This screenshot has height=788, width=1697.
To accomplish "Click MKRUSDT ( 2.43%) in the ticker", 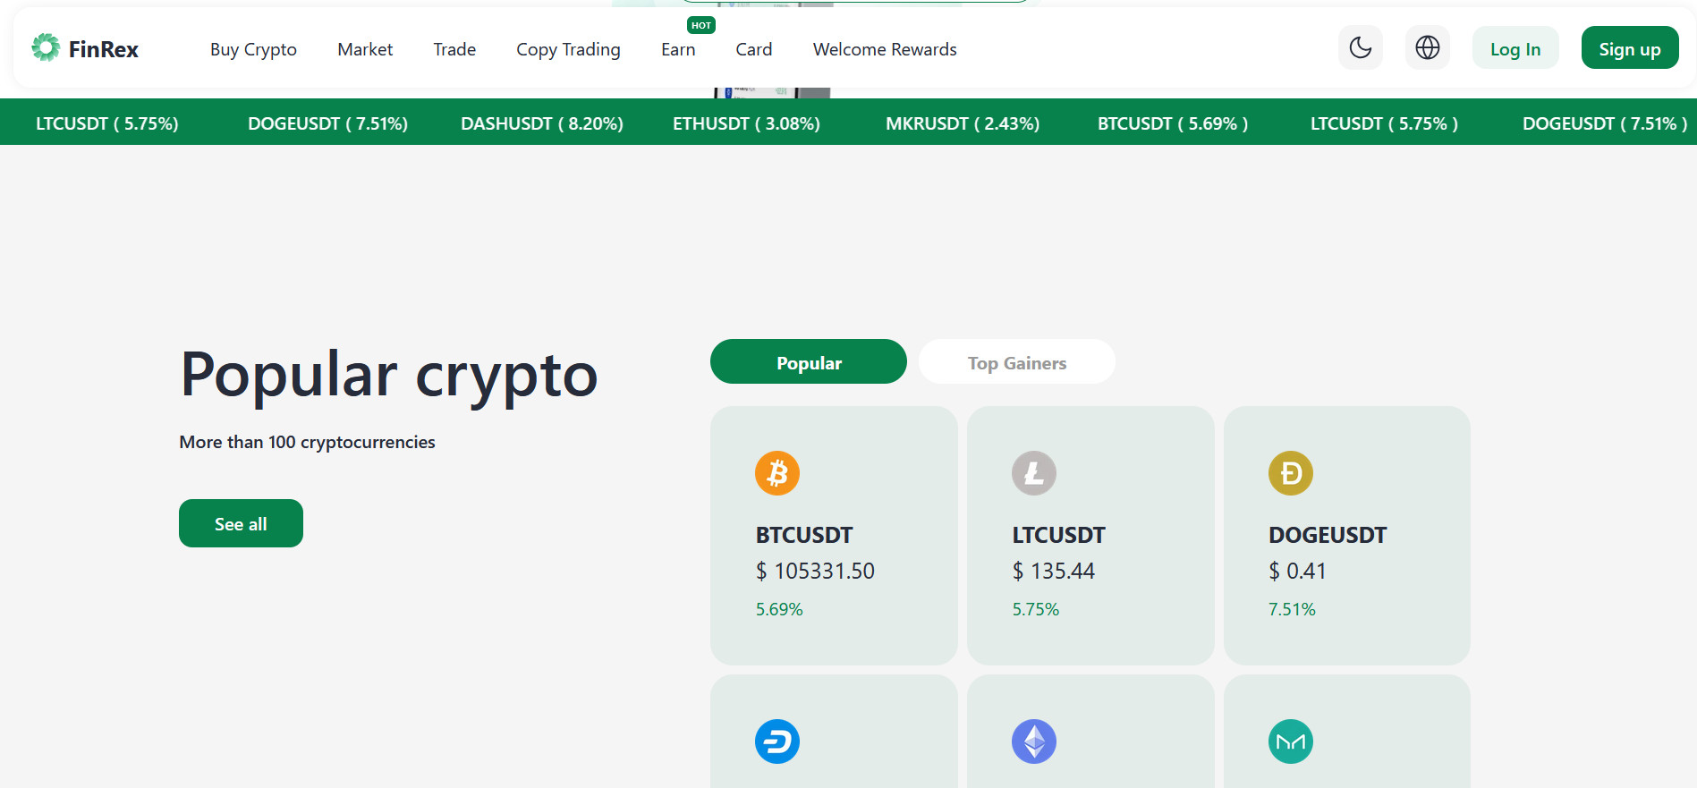I will tap(963, 123).
